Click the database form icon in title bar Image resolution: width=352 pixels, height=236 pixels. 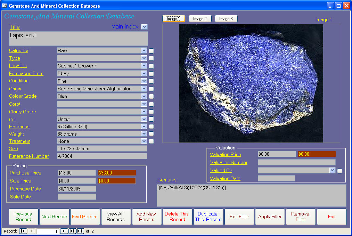coord(4,6)
